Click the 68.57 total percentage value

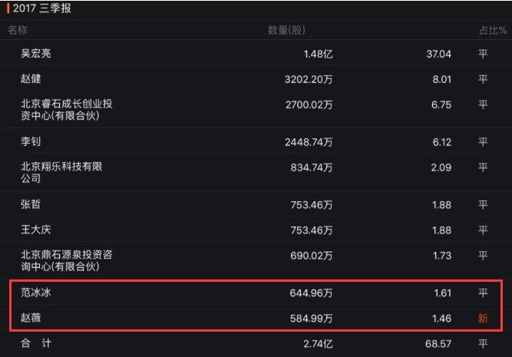(441, 343)
